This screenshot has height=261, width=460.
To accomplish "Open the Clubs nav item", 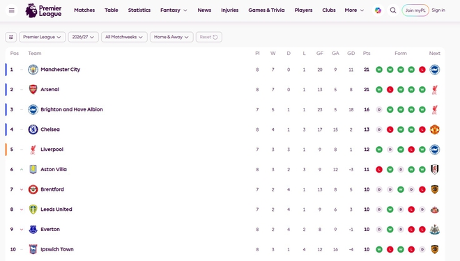I will click(x=329, y=10).
